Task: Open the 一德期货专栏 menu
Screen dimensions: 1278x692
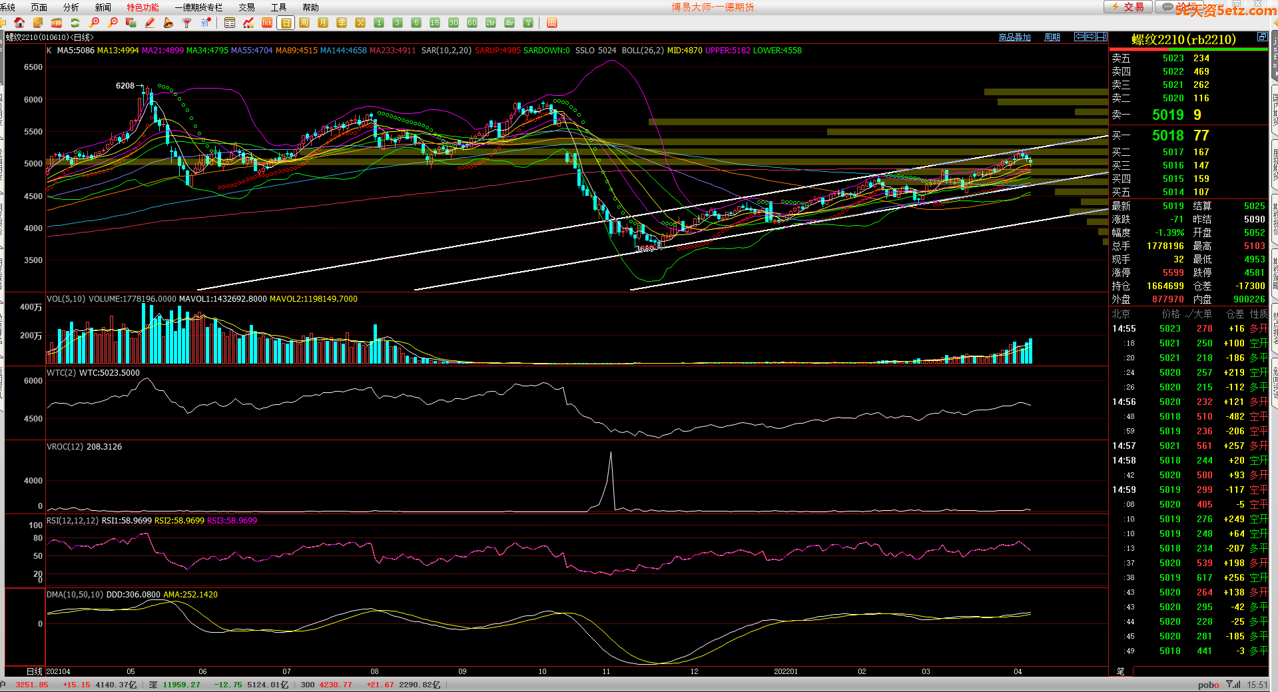Action: point(198,7)
